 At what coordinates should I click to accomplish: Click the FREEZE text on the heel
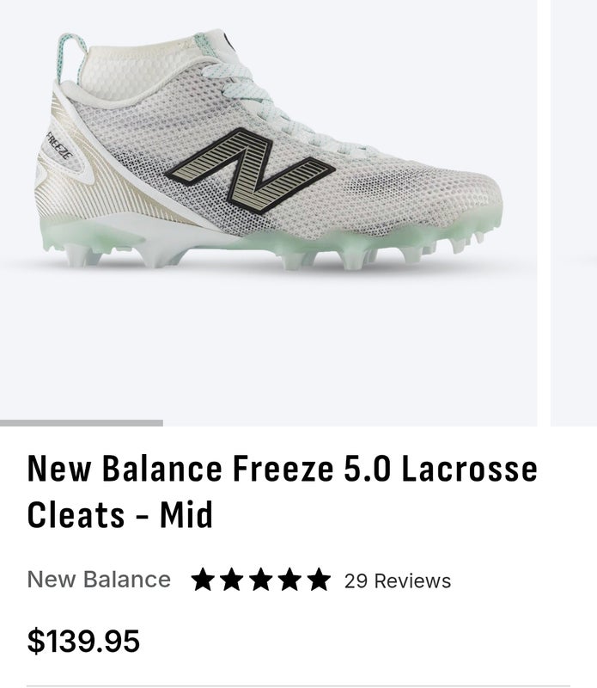pyautogui.click(x=58, y=144)
